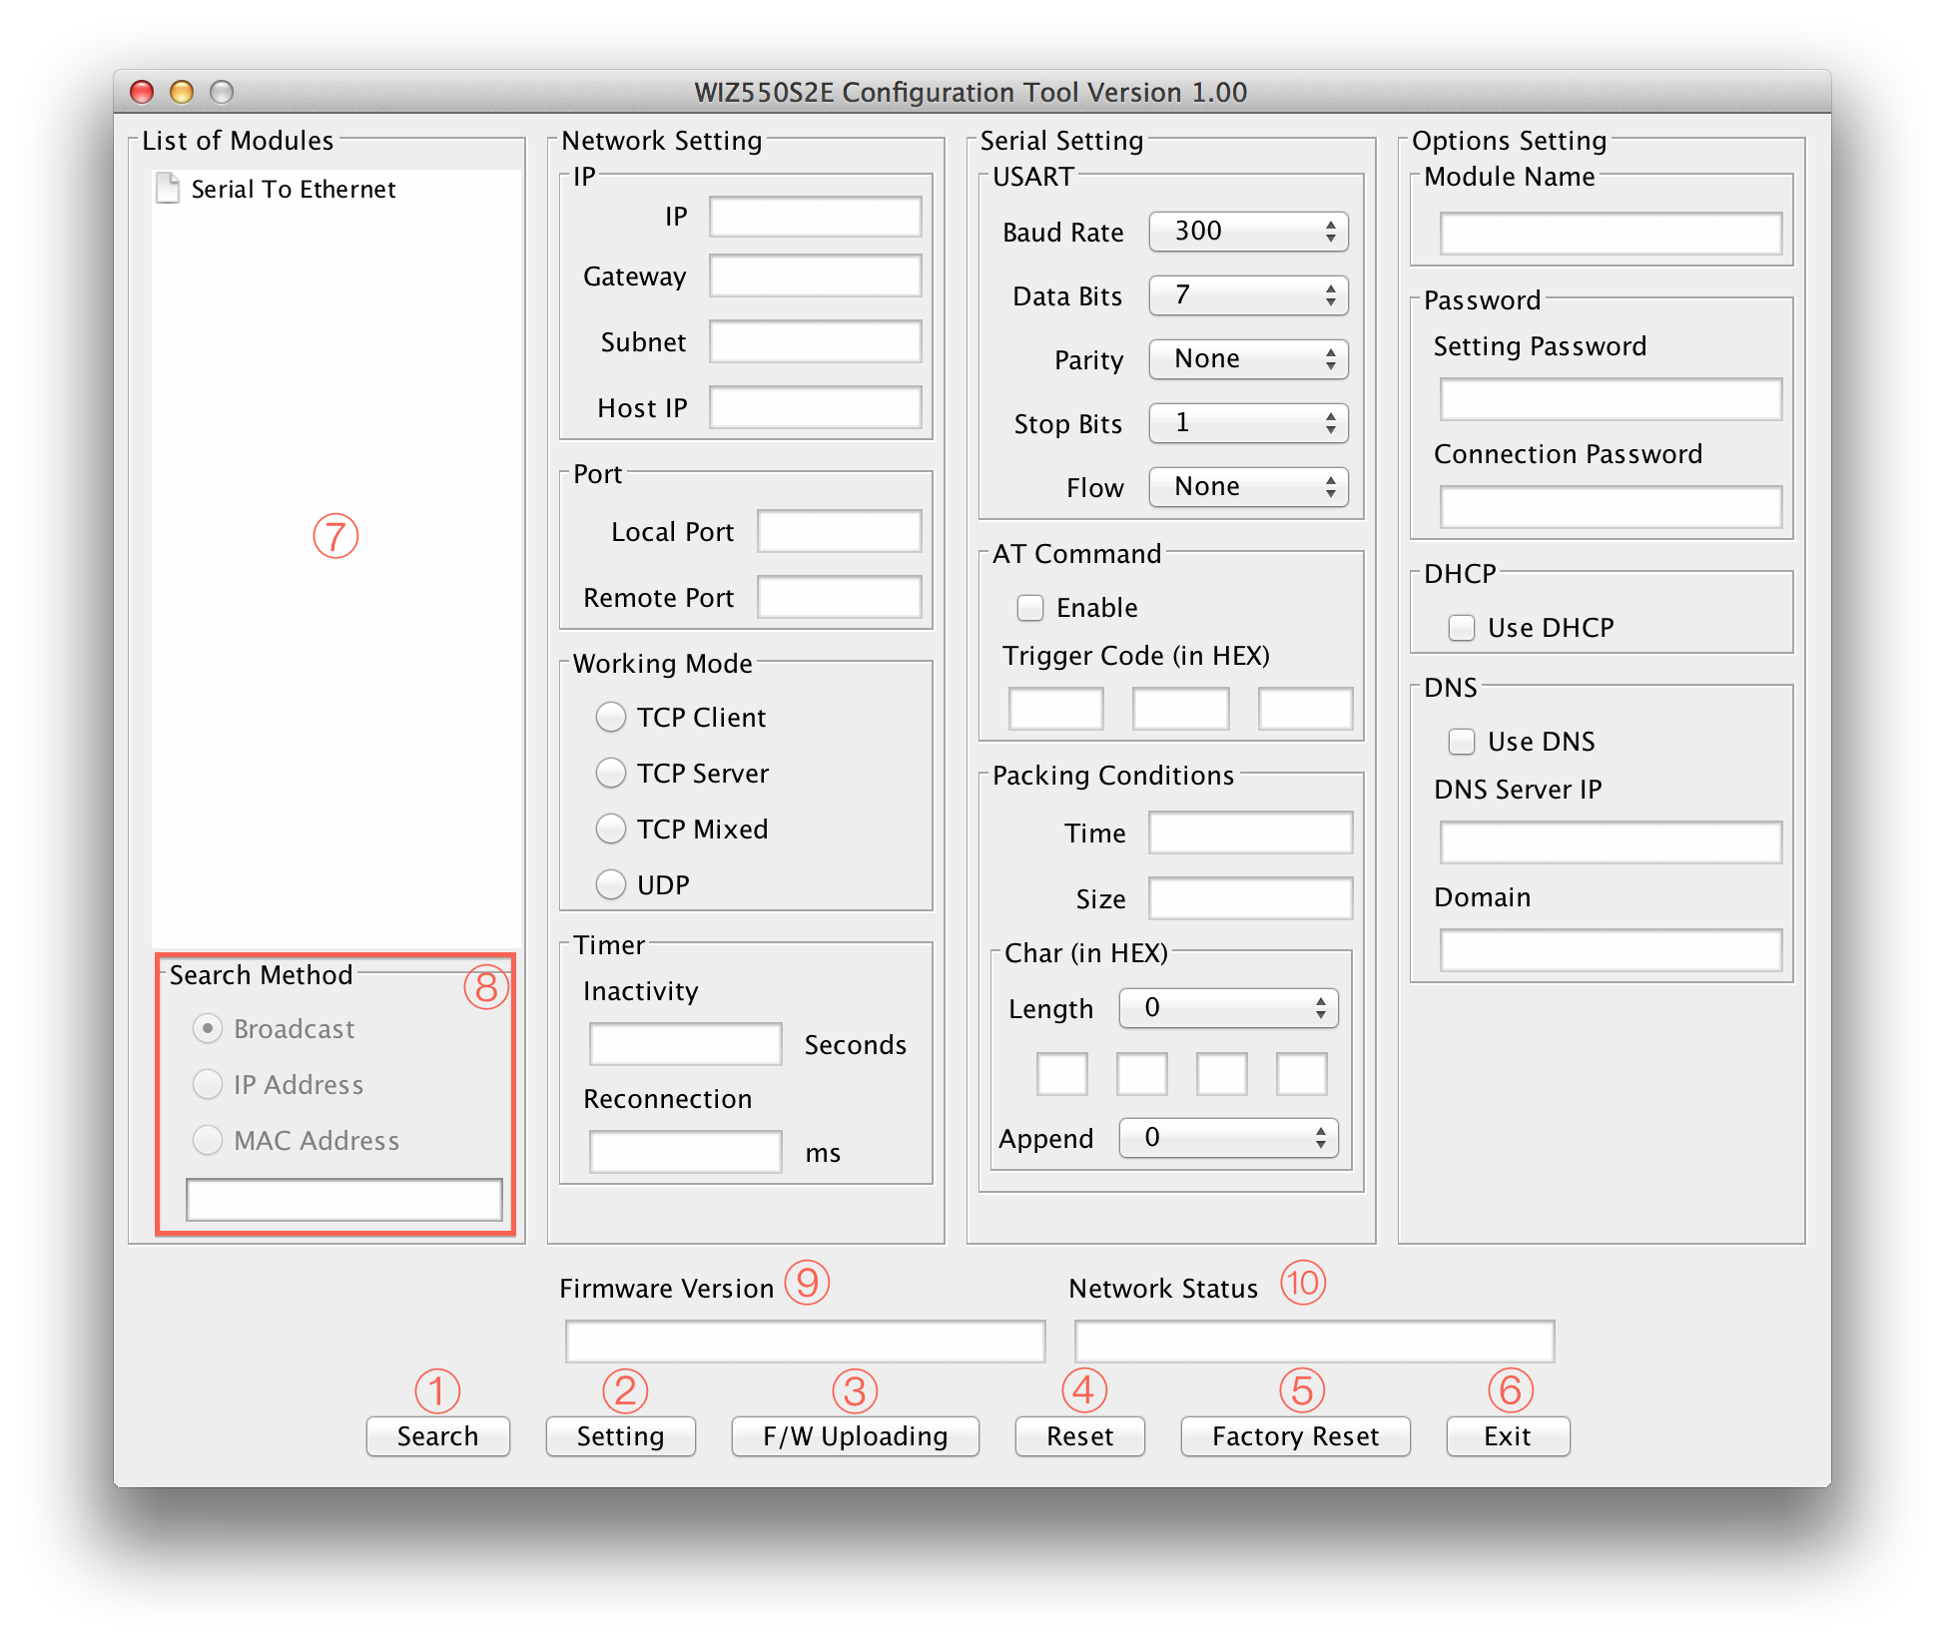Image resolution: width=1945 pixels, height=1645 pixels.
Task: Enable the AT Command checkbox
Action: click(1029, 607)
